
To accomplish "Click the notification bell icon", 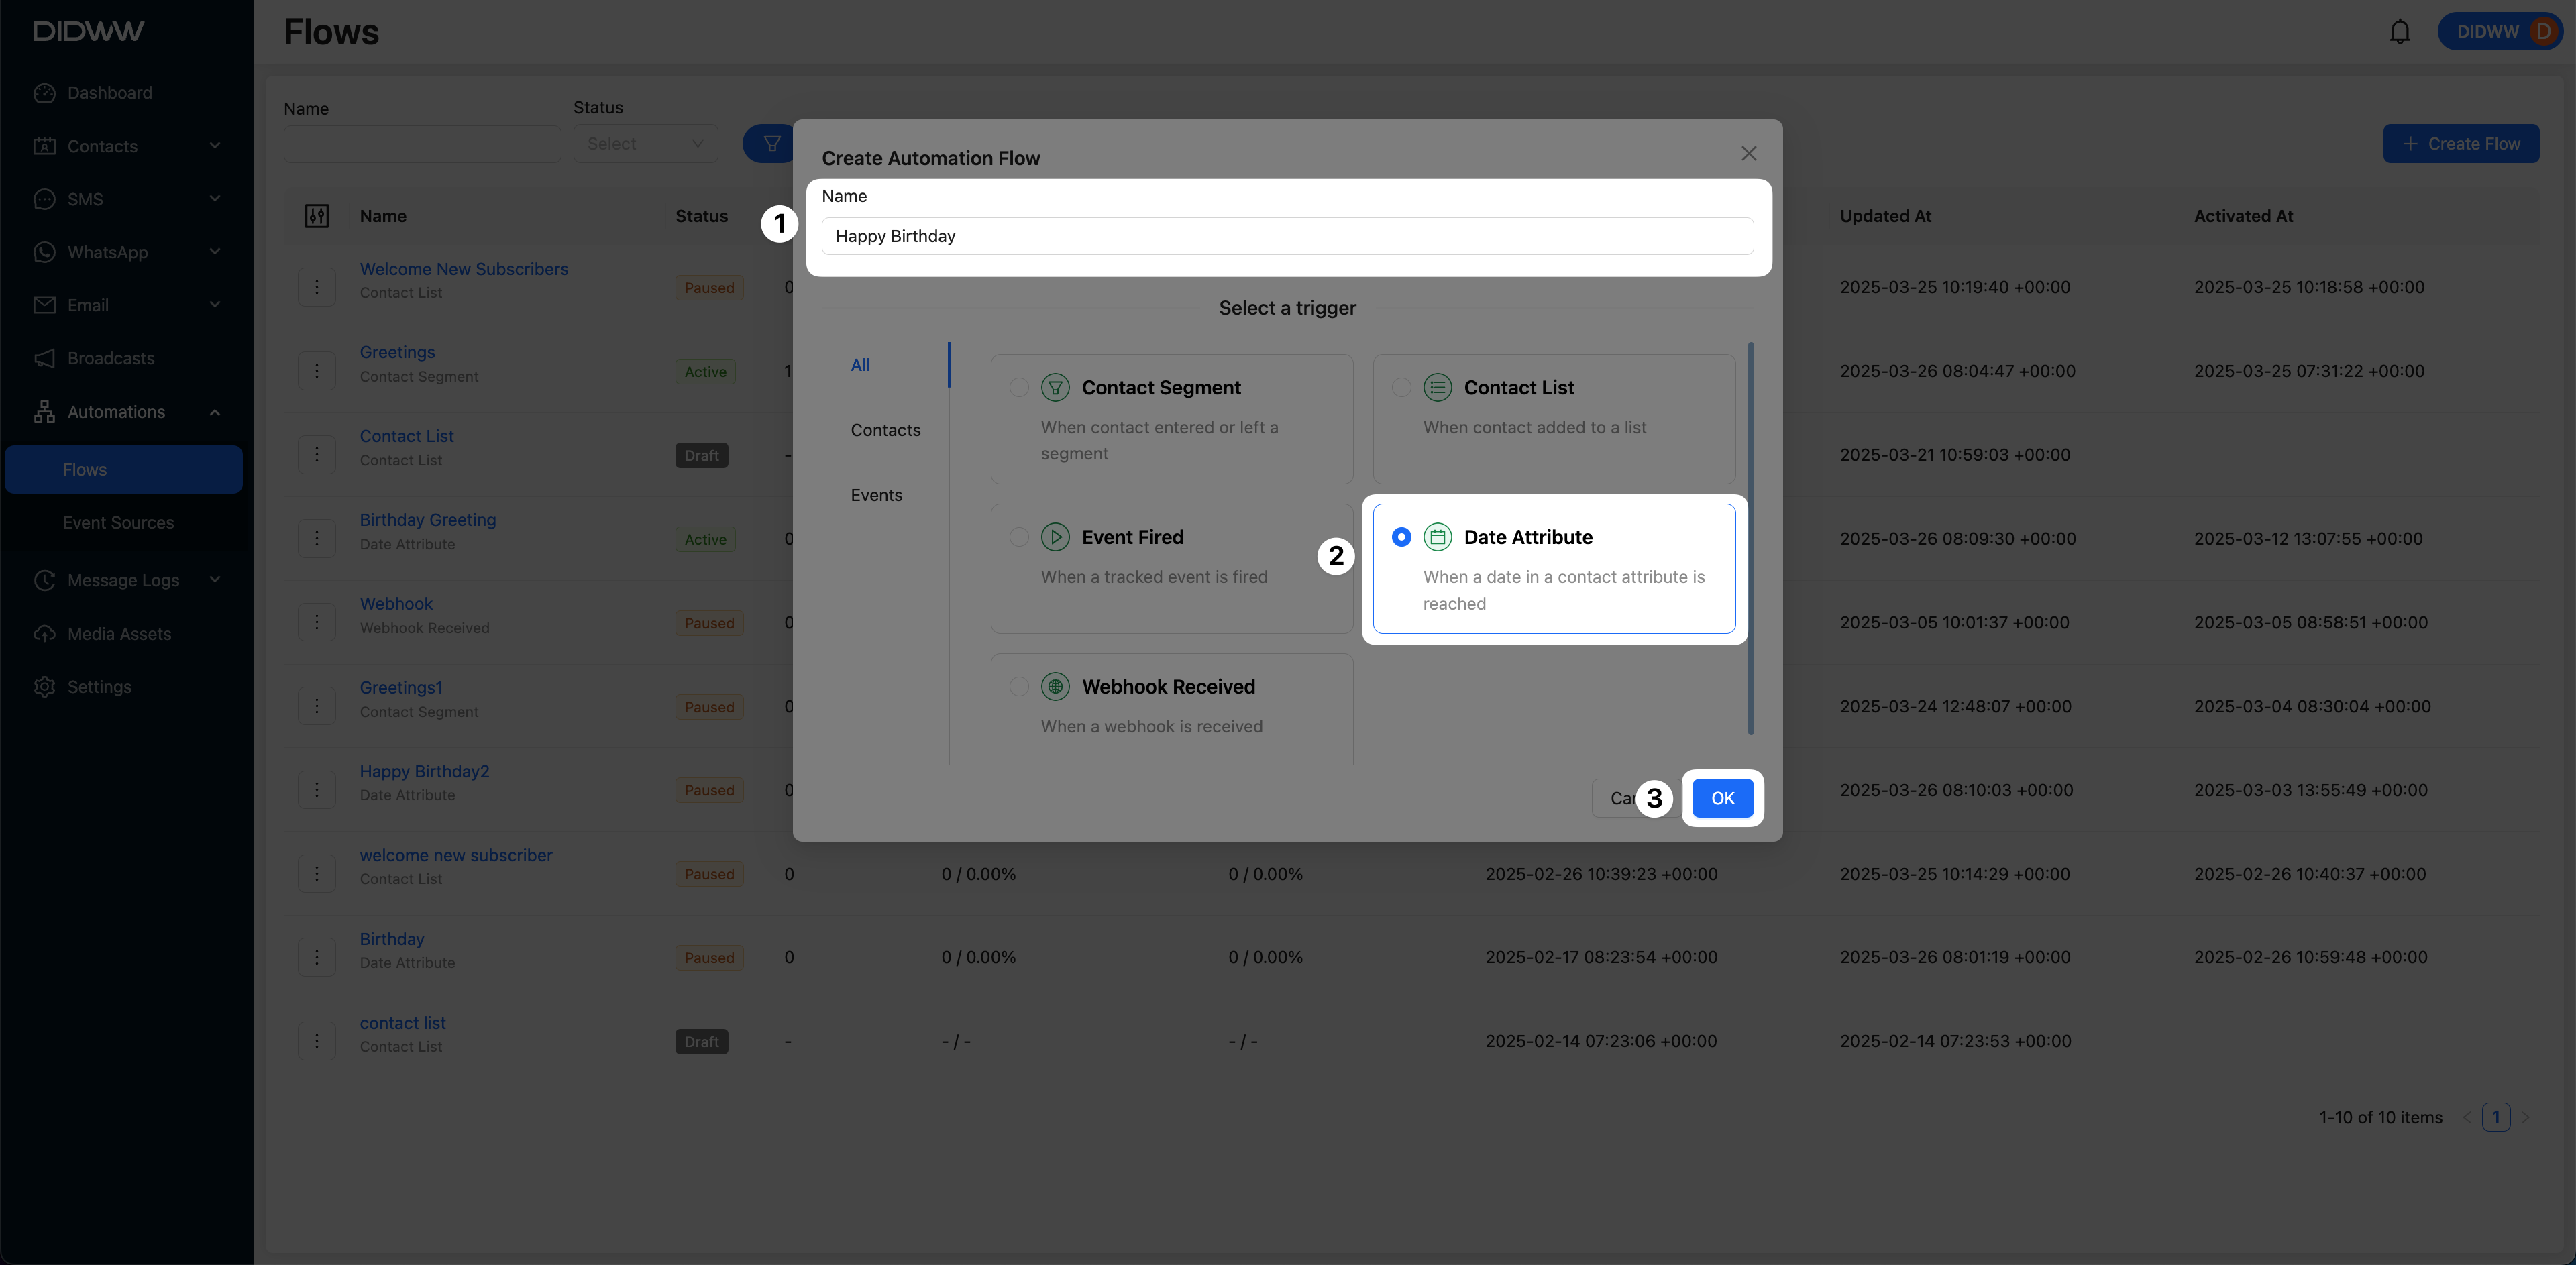I will (x=2399, y=32).
